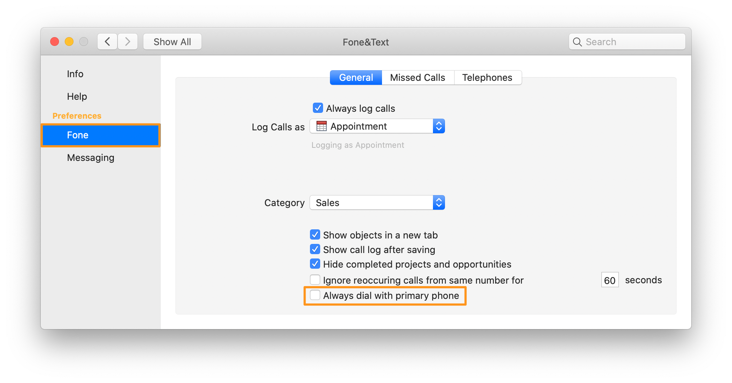
Task: Open the Category Sales dropdown
Action: coord(377,202)
